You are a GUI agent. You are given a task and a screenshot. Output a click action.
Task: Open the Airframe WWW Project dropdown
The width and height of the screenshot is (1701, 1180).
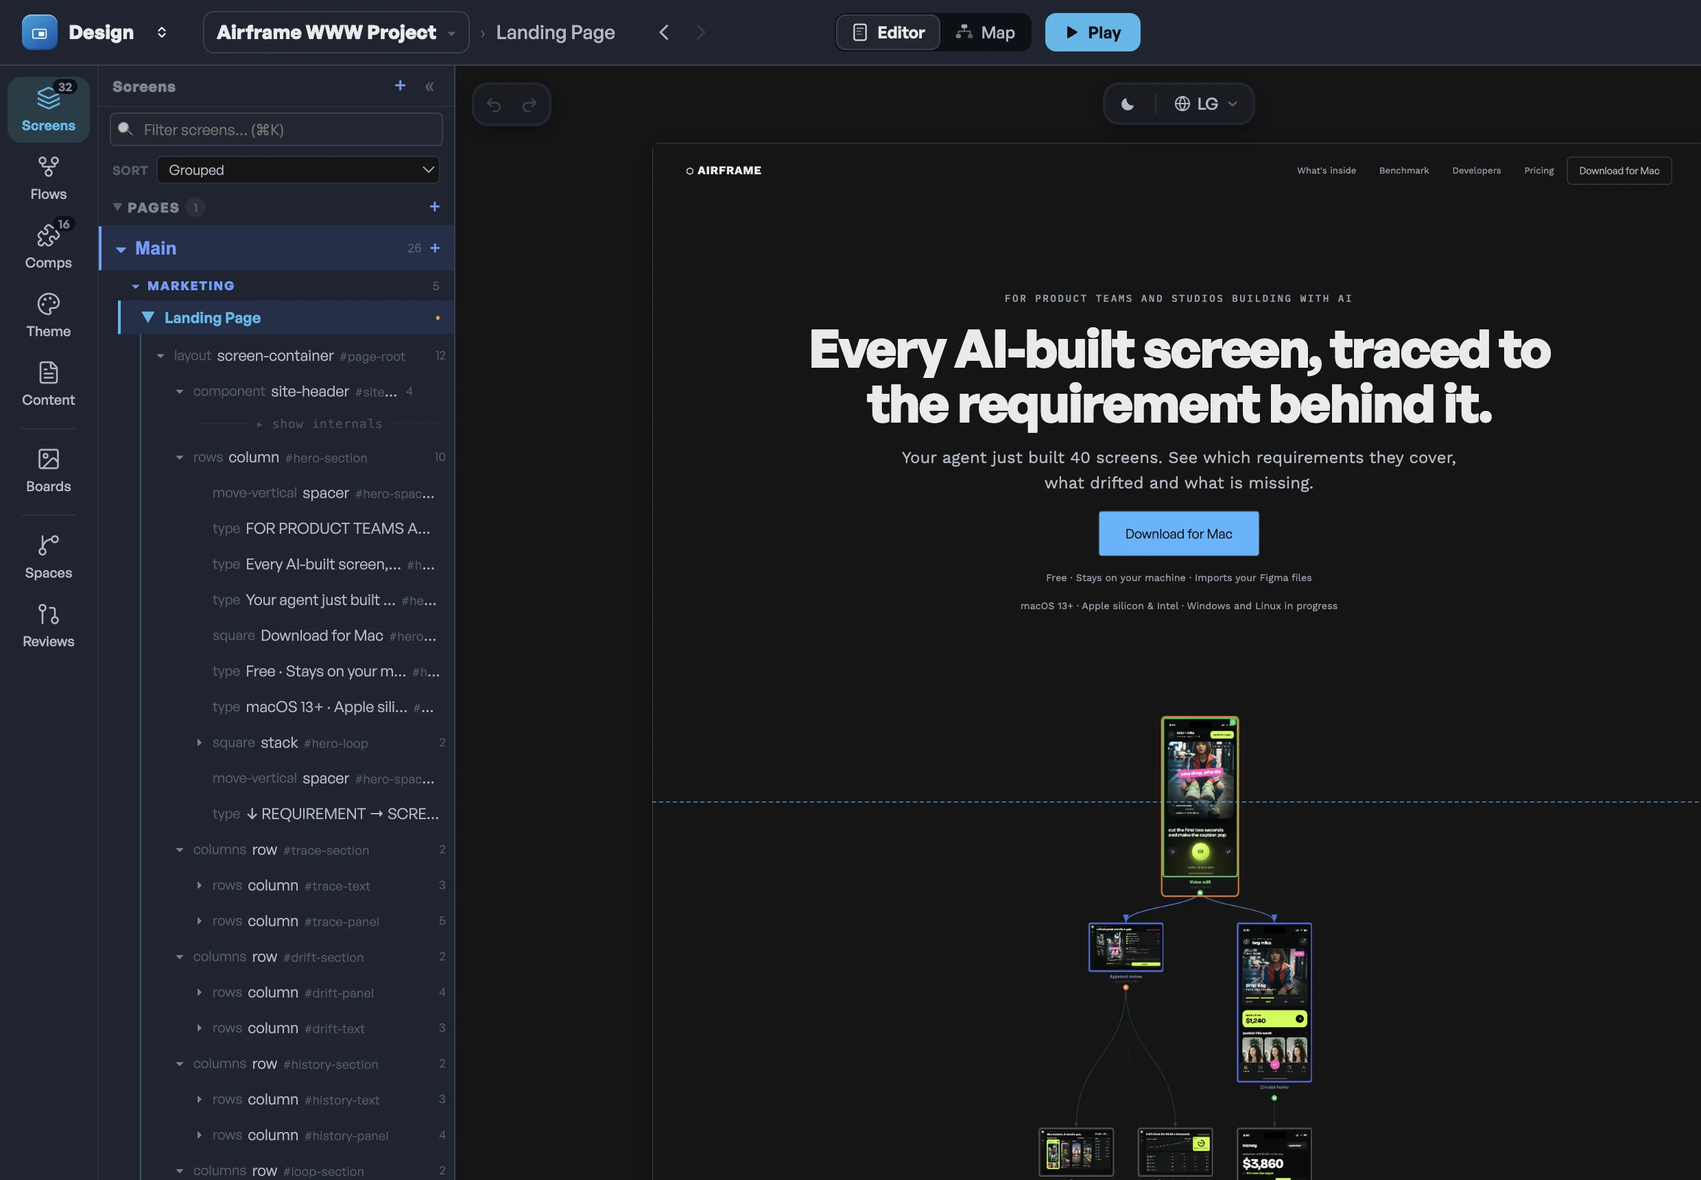click(x=335, y=32)
